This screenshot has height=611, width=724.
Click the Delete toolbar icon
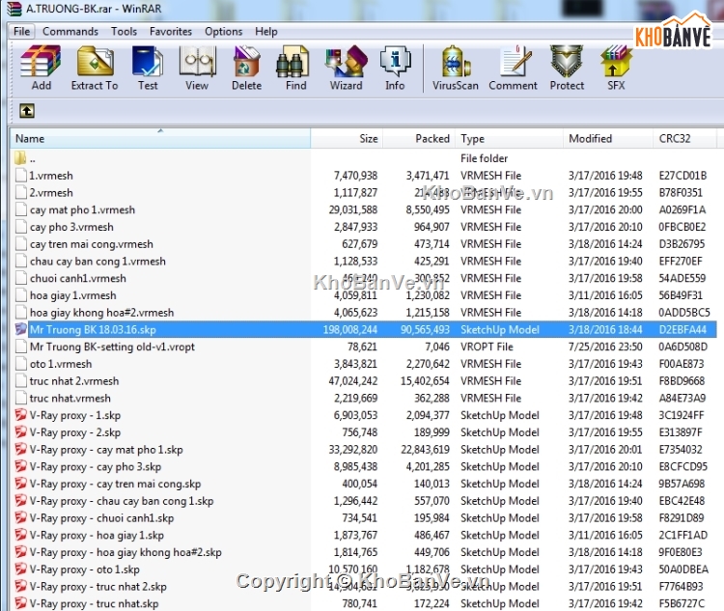click(246, 68)
